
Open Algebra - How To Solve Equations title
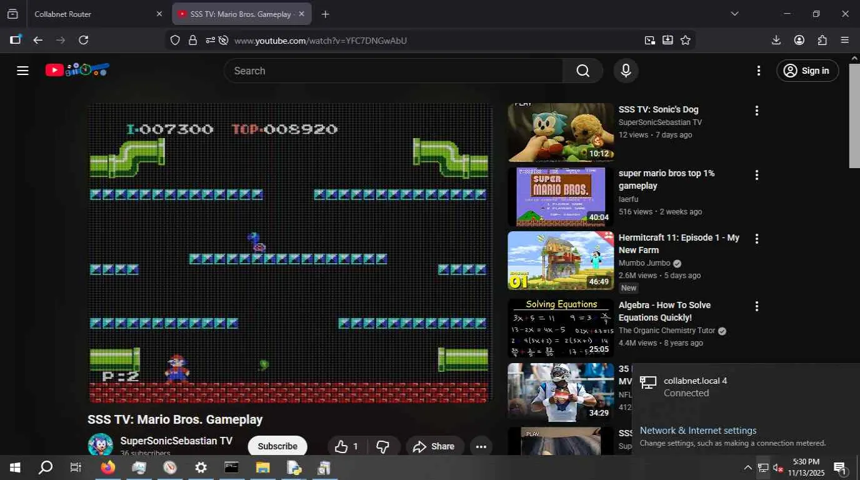point(665,311)
